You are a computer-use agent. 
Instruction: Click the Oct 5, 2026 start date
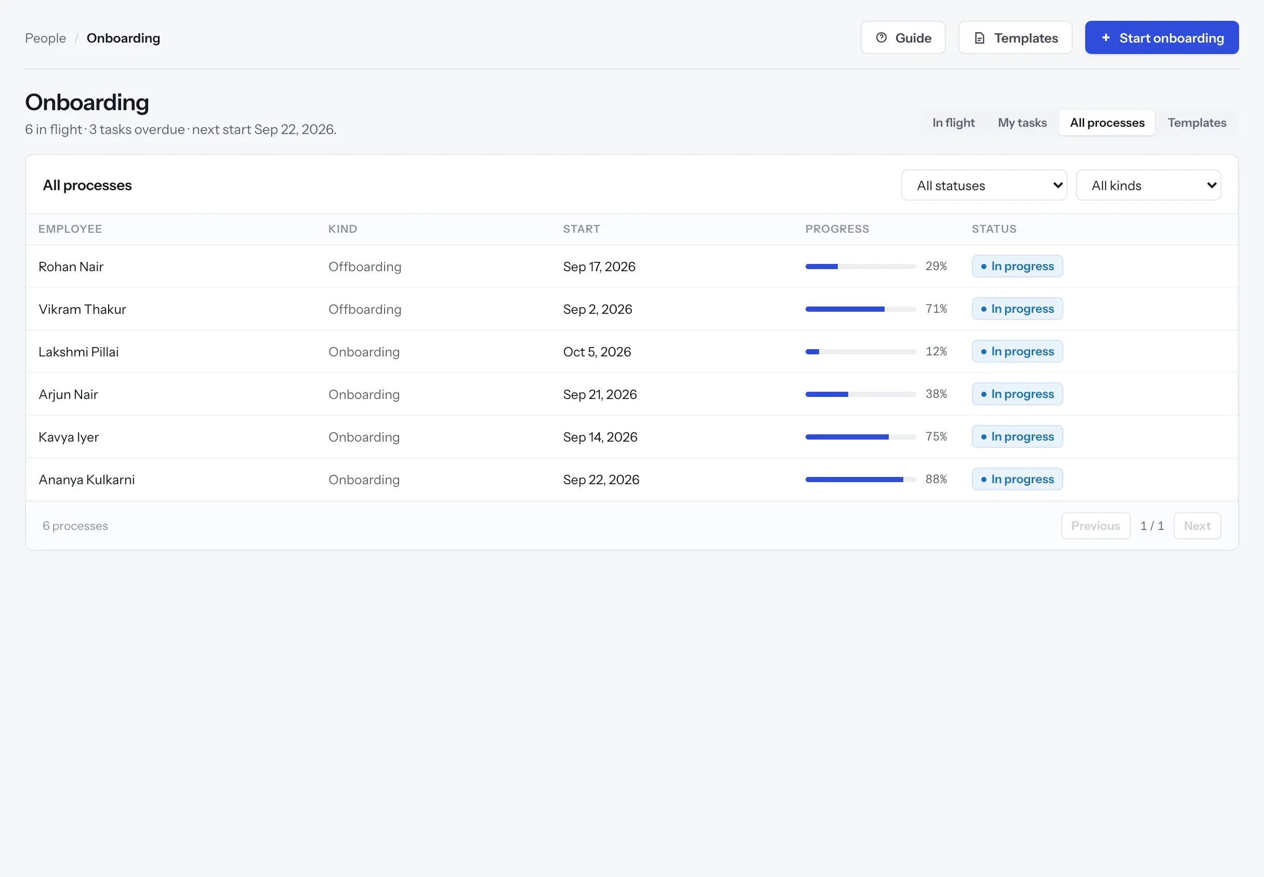597,352
